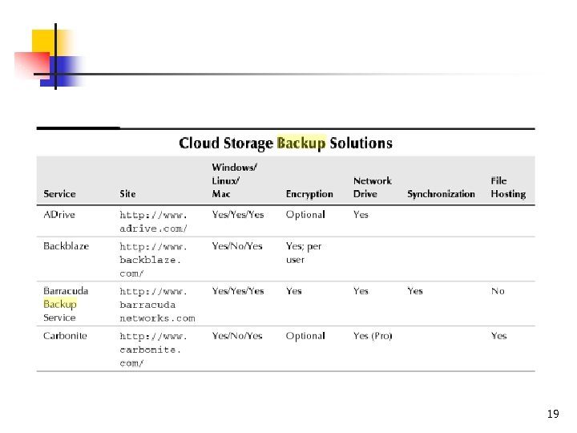Click the 'Yes (Pro)' network drive cell
This screenshot has width=577, height=433.
[x=373, y=336]
